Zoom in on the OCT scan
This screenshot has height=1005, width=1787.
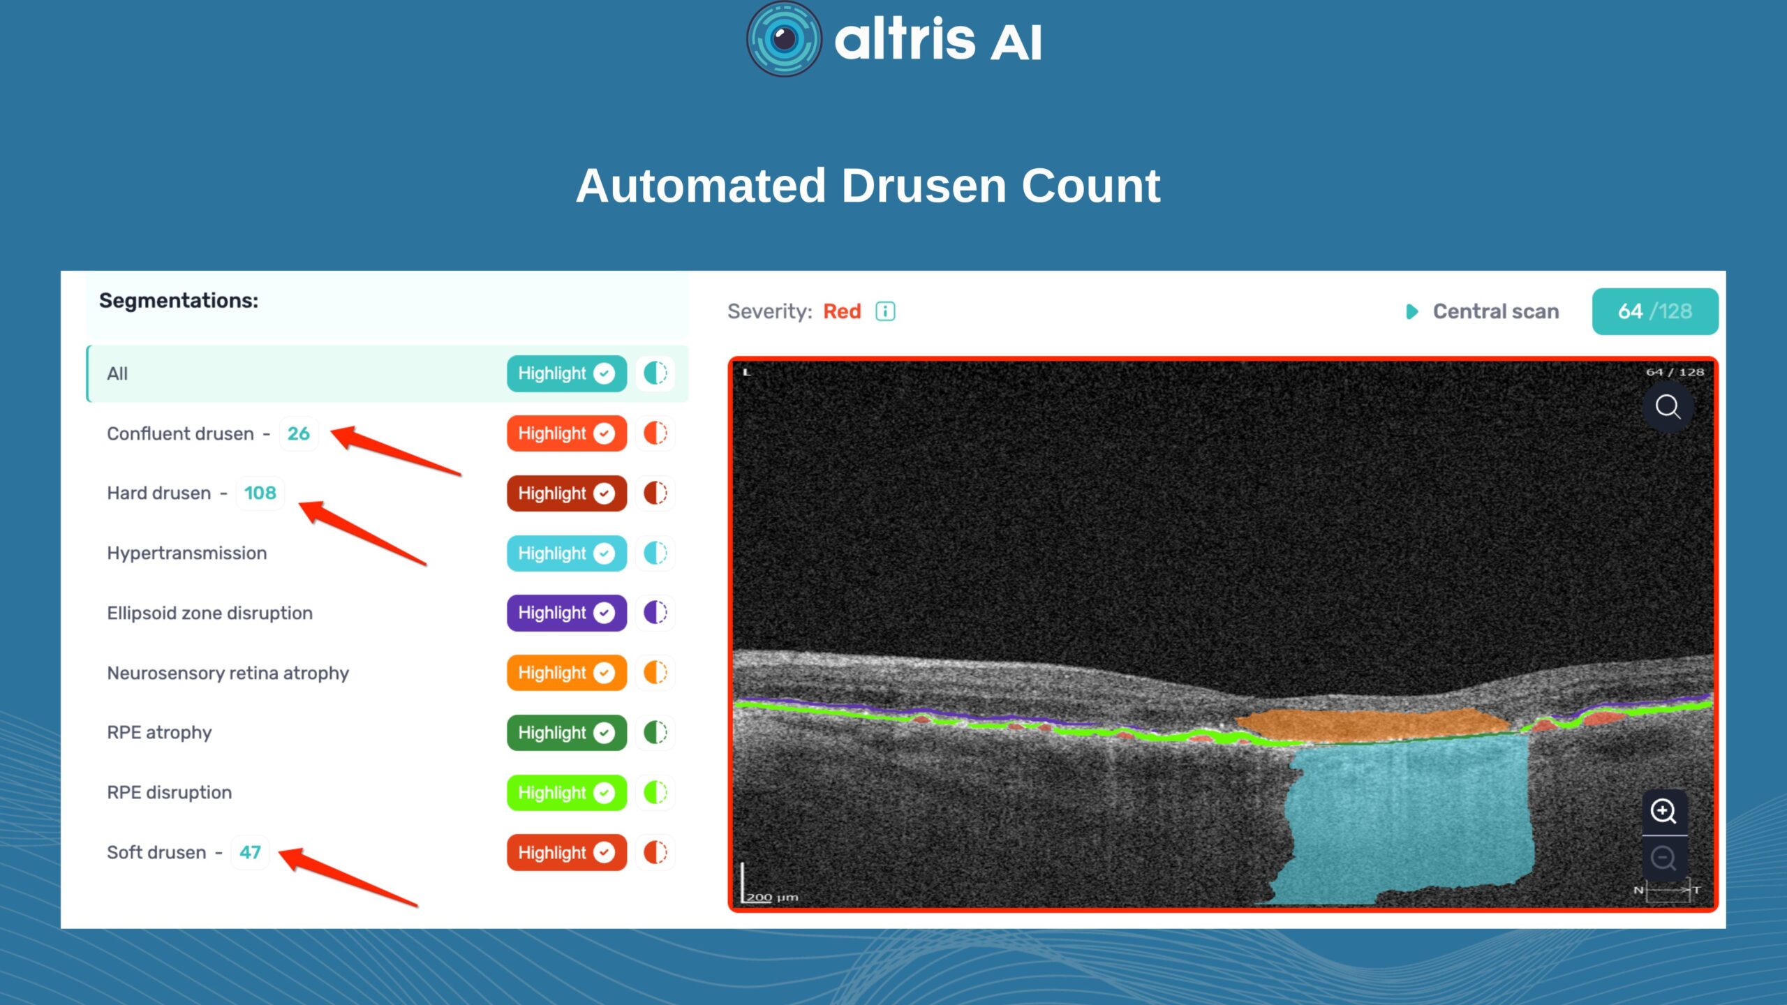1663,812
